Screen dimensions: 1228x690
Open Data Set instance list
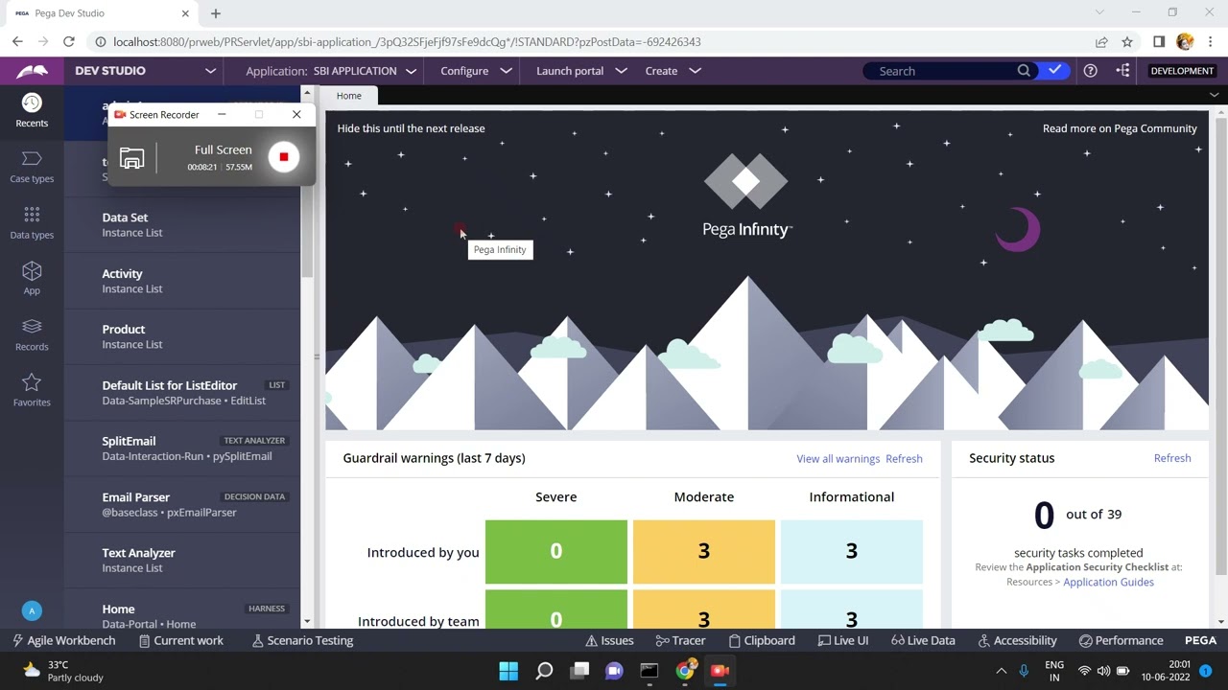coord(182,224)
